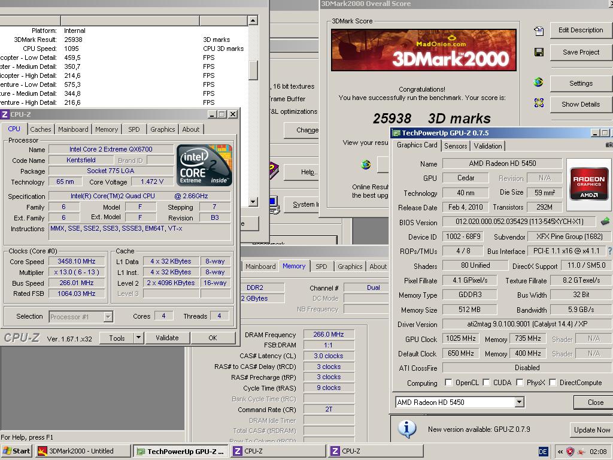Open the CPU-Z Tools dropdown arrow

pyautogui.click(x=138, y=338)
